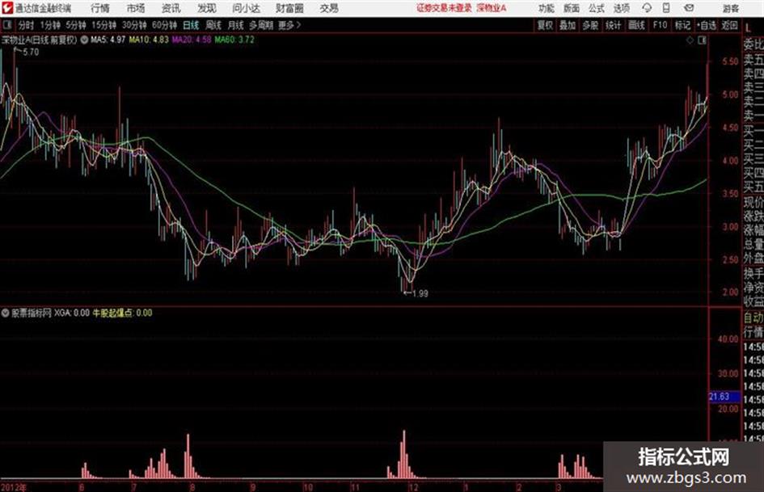Click the 现价 label in right panel
Viewport: 764px width, 492px height.
[x=753, y=202]
